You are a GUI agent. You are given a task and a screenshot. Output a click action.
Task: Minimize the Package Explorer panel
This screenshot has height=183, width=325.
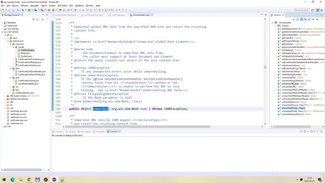coord(43,15)
